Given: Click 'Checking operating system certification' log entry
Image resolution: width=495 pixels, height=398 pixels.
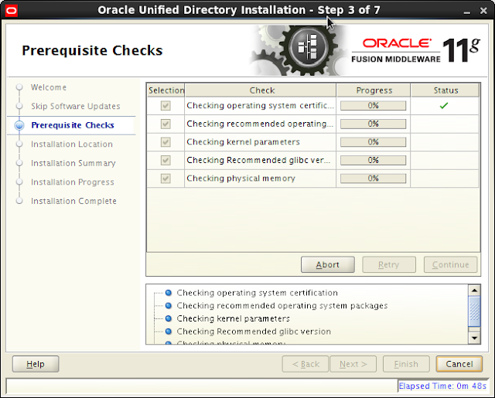Looking at the screenshot, I should (x=258, y=293).
